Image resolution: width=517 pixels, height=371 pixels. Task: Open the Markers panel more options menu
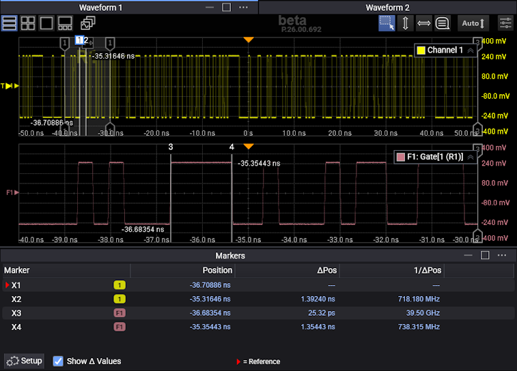tap(502, 255)
